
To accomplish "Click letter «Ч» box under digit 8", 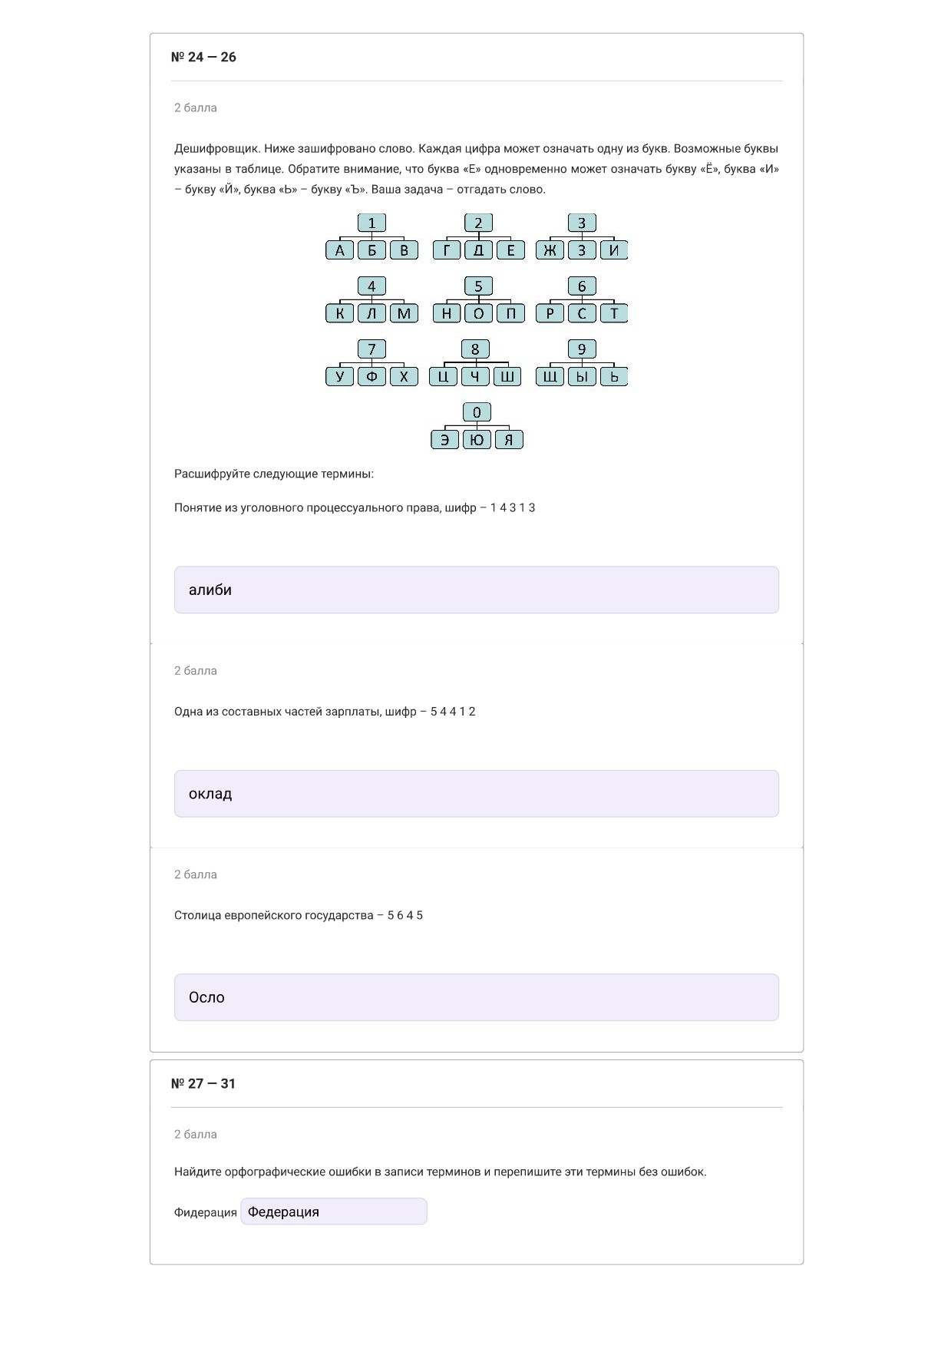I will [x=475, y=376].
